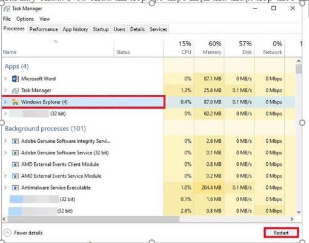Click Adobe Genuine Software Service (32 bit) icon
Screen dimensions: 309x243
click(15, 152)
